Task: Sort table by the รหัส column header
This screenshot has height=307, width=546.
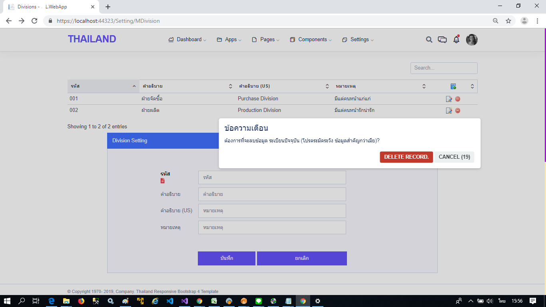Action: (x=103, y=86)
